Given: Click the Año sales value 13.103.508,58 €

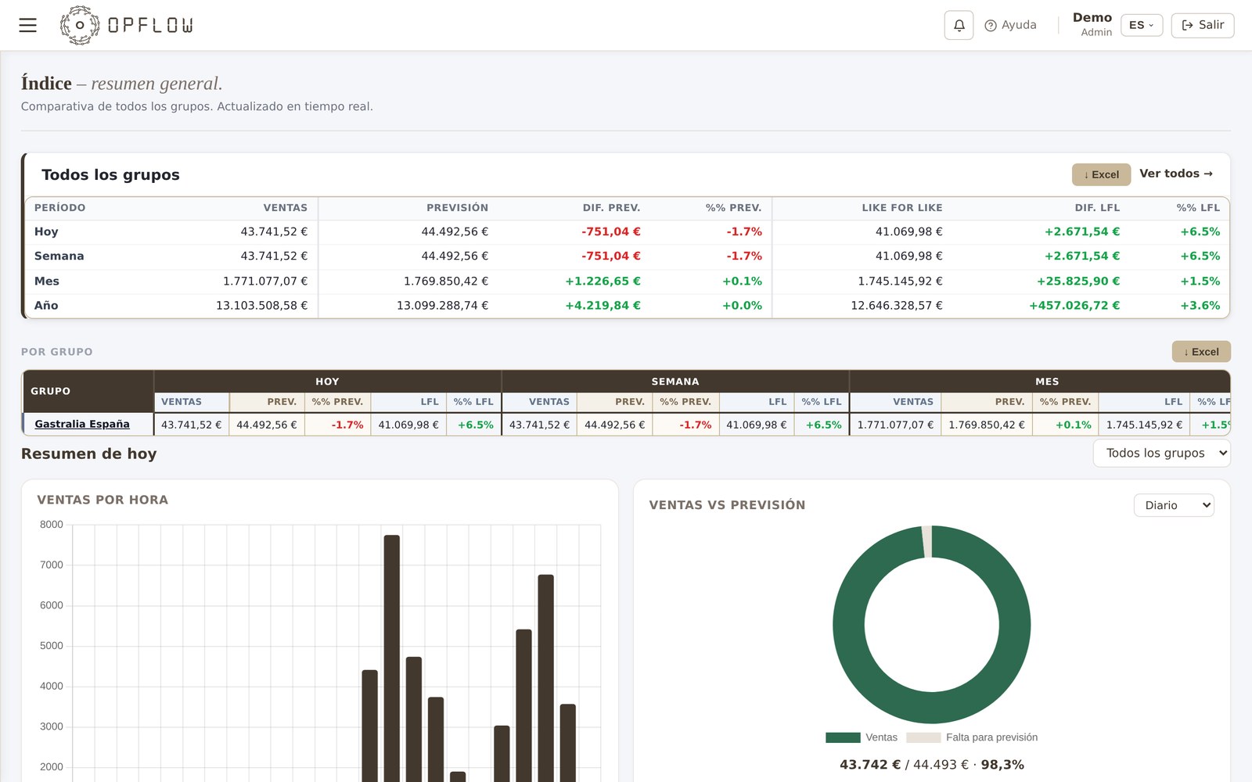Looking at the screenshot, I should [x=261, y=305].
